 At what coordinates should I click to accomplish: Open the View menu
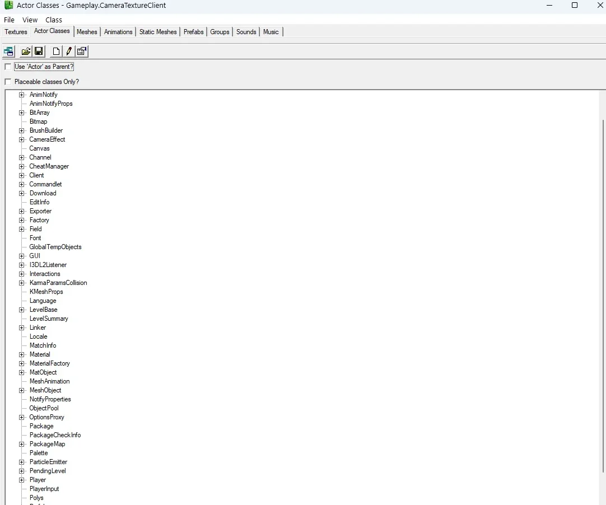[30, 20]
